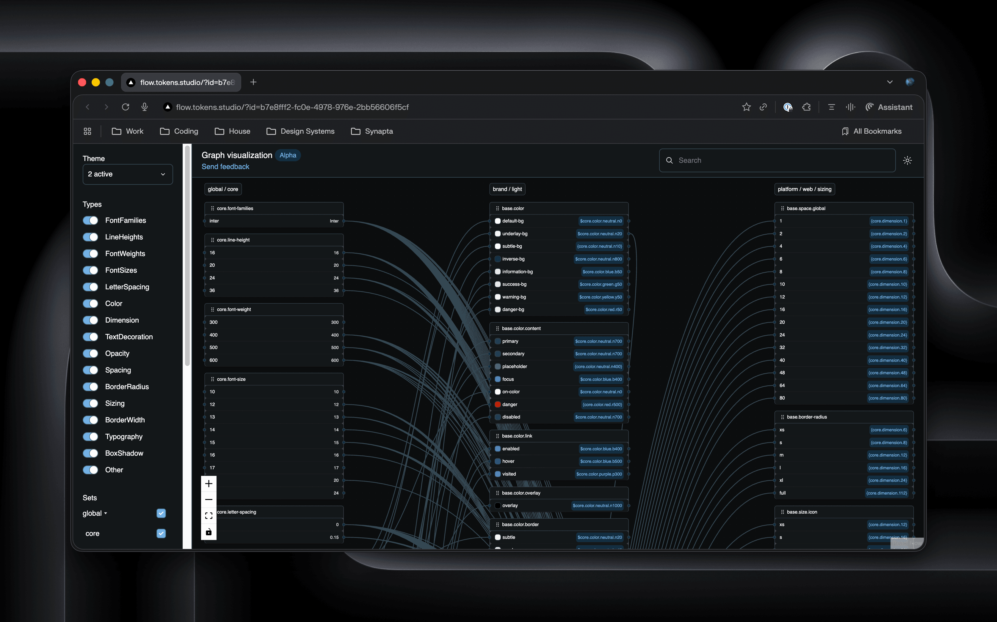Turn off the BoxShadow toggle

91,453
